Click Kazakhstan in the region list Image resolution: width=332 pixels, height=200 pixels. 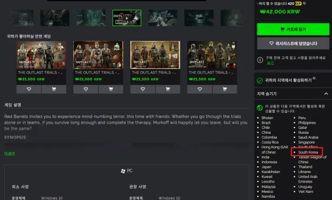(271, 172)
